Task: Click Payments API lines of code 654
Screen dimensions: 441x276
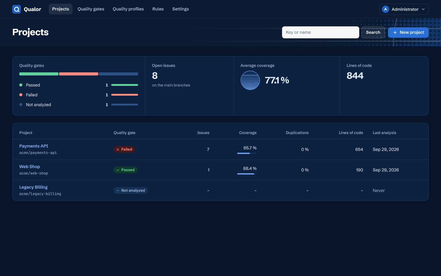Action: pos(359,149)
